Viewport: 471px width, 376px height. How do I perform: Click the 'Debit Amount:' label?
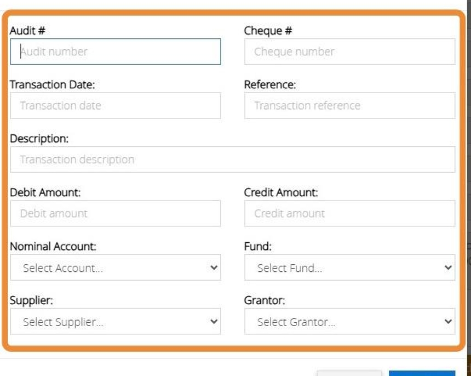point(45,192)
